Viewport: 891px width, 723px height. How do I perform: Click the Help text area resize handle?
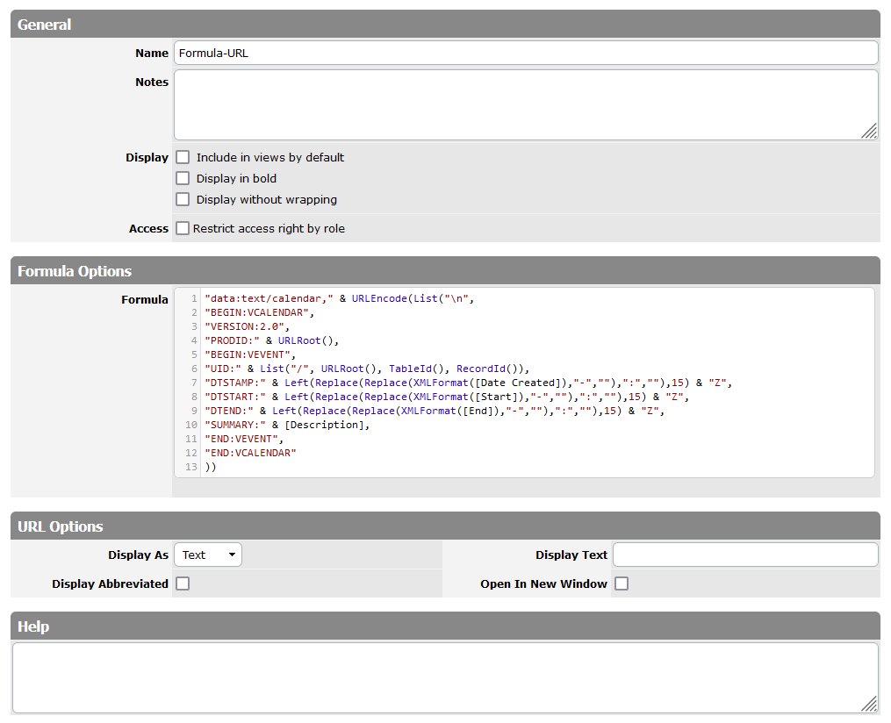[x=869, y=704]
